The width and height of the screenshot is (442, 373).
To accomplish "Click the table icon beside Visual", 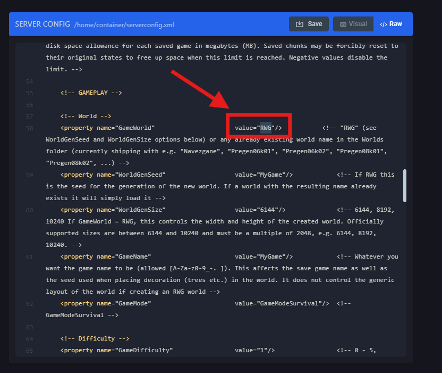I will click(x=343, y=24).
